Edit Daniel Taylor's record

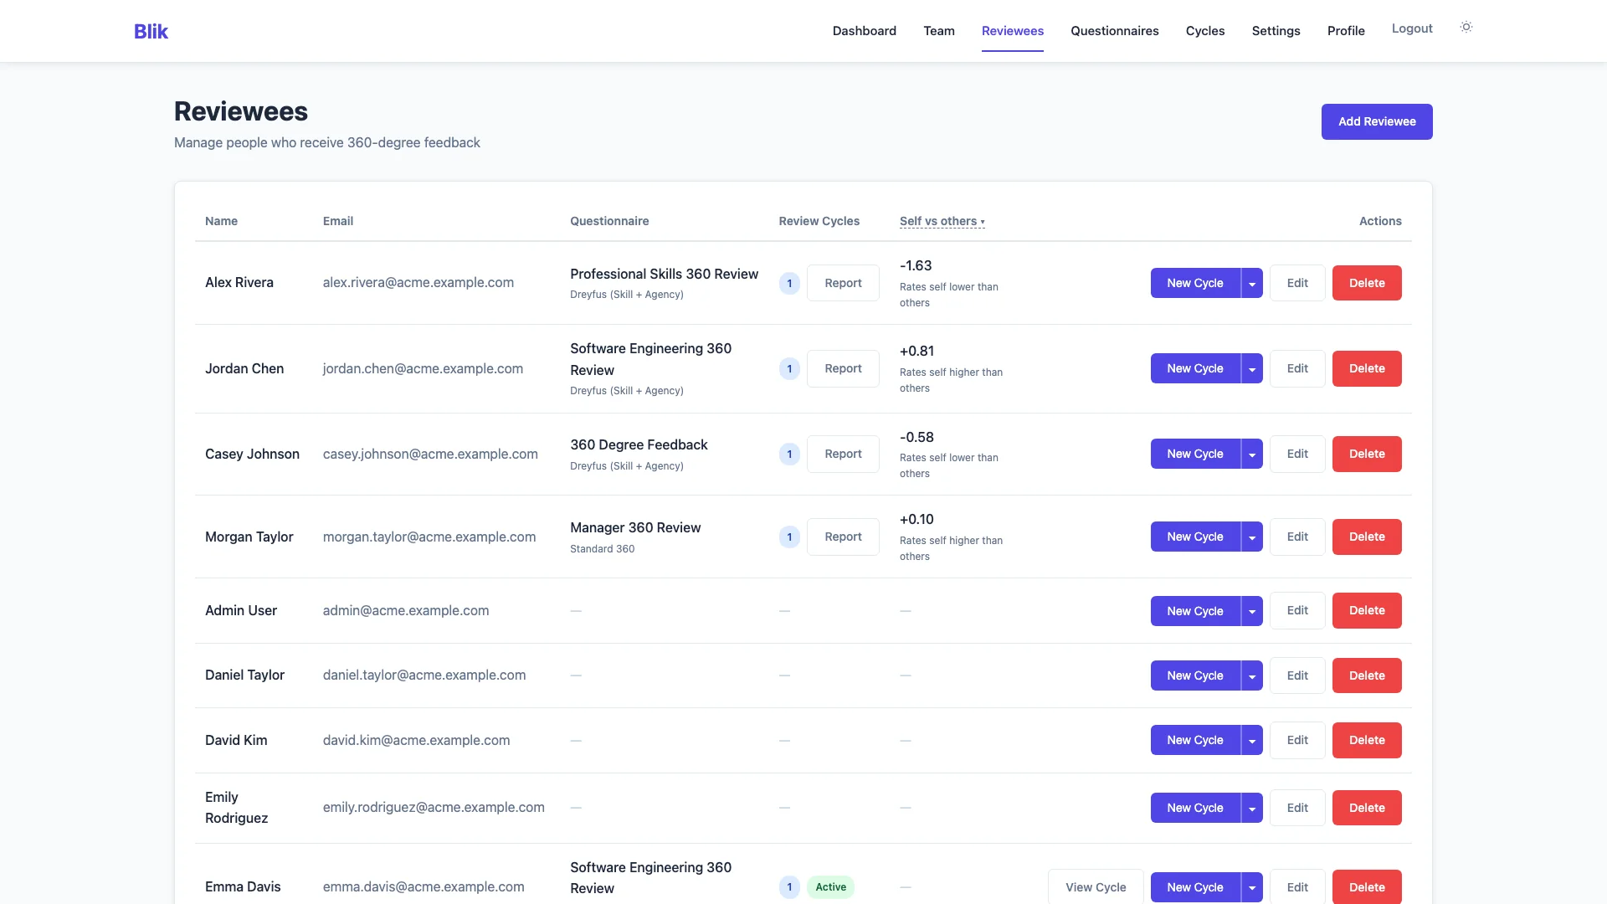[x=1297, y=675]
